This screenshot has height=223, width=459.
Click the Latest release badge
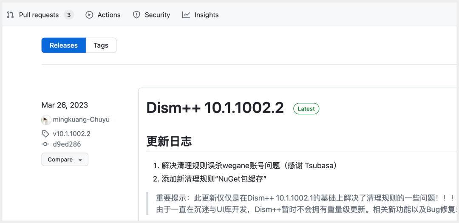pos(306,109)
